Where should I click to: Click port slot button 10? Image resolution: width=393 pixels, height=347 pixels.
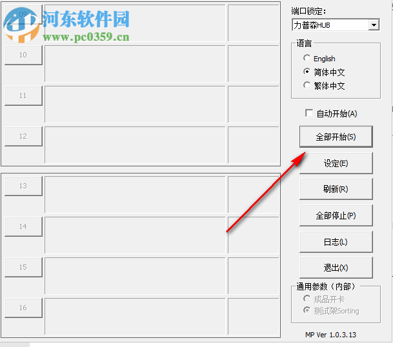point(23,55)
